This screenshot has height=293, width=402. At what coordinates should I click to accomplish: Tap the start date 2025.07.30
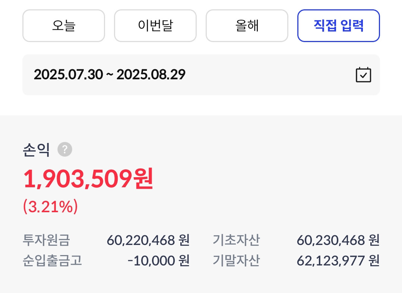(x=68, y=75)
